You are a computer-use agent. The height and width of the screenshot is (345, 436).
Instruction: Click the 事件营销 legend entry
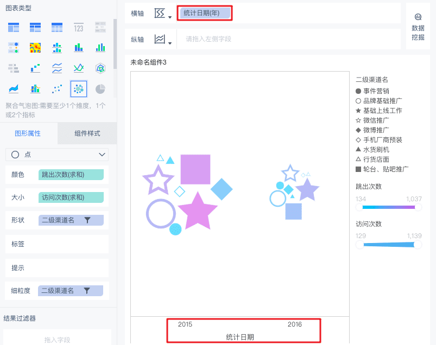pos(372,91)
